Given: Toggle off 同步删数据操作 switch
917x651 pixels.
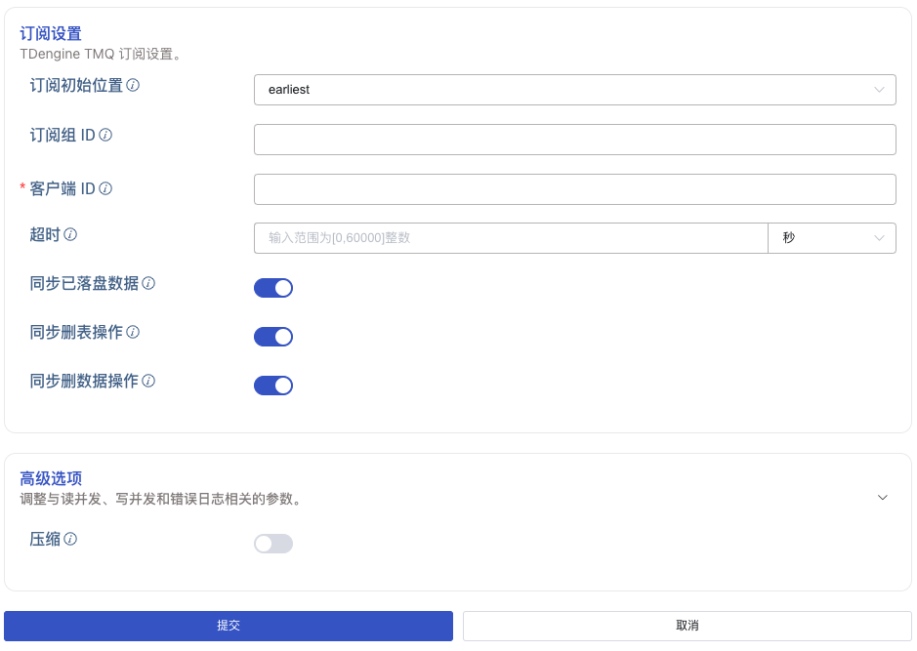Looking at the screenshot, I should (x=273, y=386).
